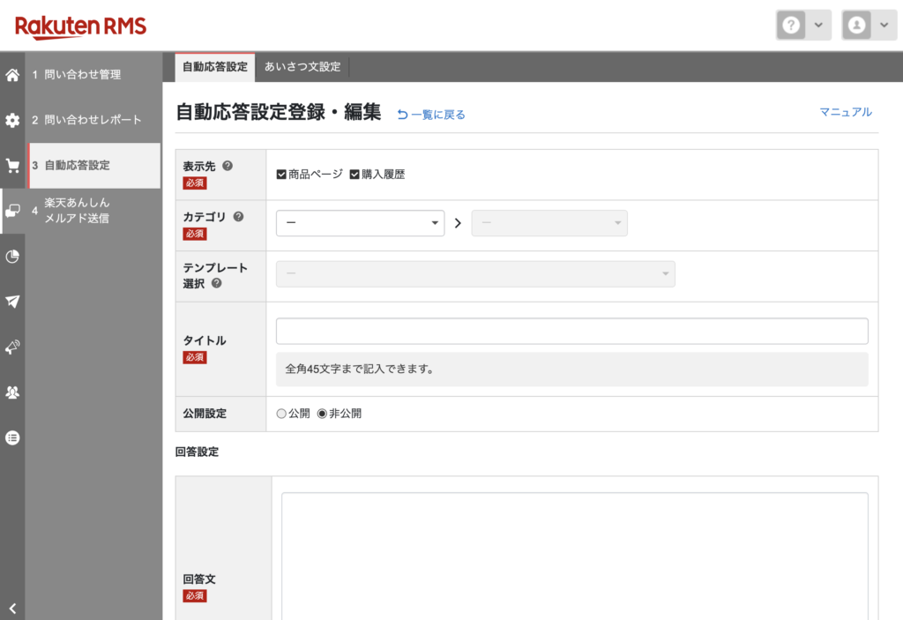Select the 非公開 radio button

click(x=323, y=414)
